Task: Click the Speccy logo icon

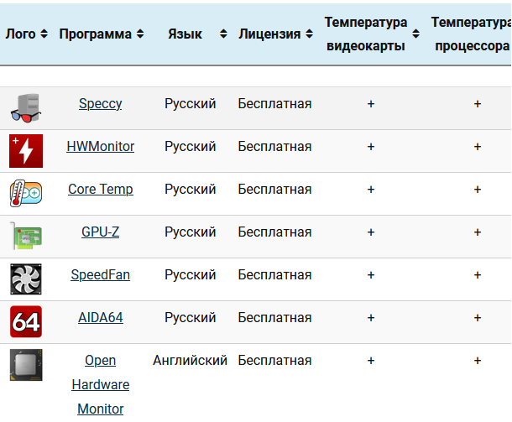Action: pos(25,107)
